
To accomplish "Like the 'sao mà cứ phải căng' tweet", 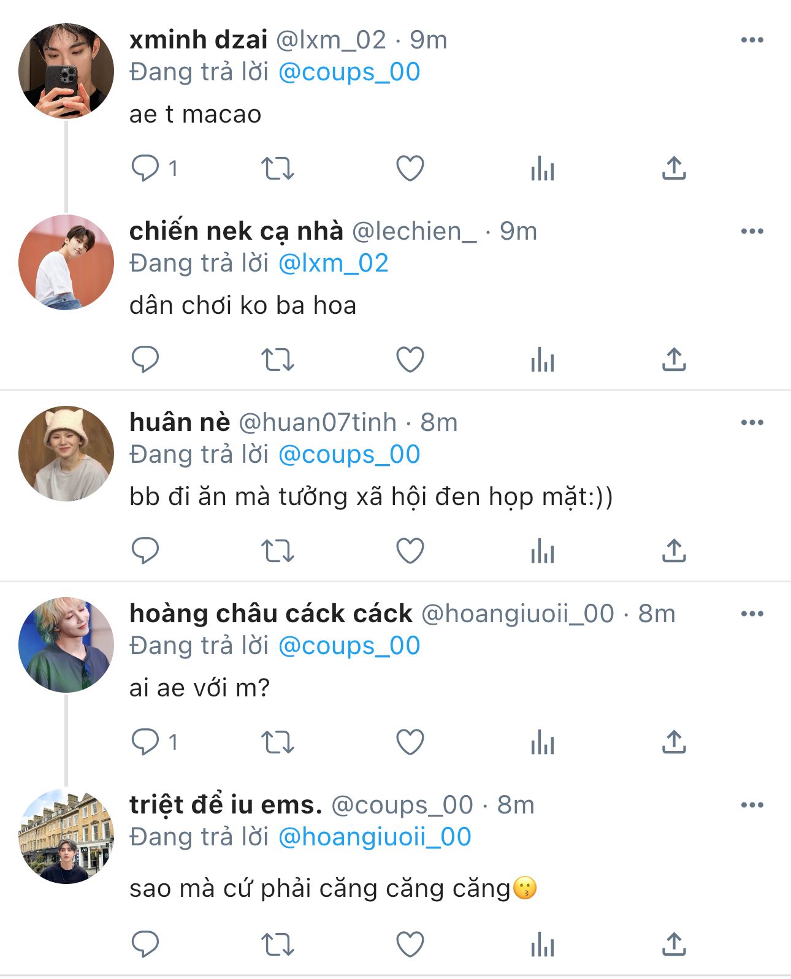I will pos(410,944).
